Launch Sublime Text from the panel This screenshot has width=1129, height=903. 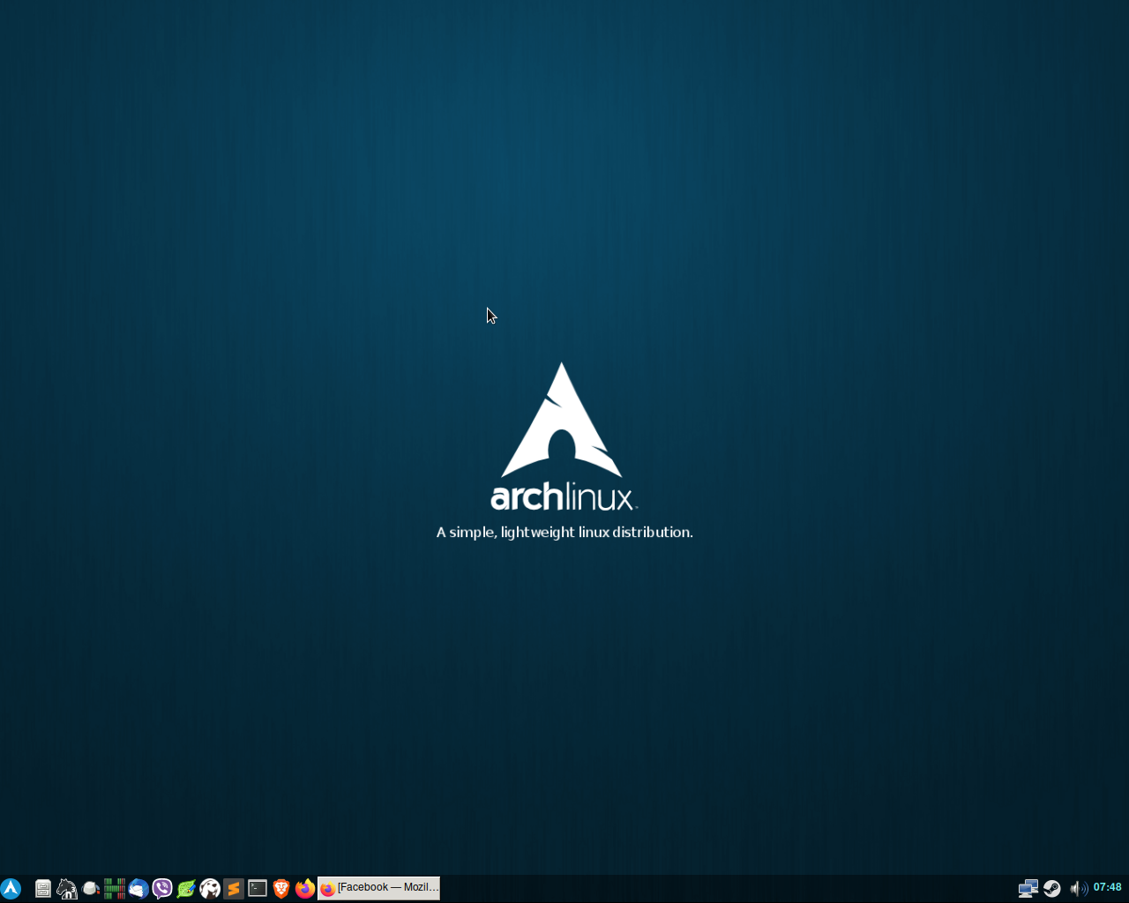pyautogui.click(x=234, y=888)
